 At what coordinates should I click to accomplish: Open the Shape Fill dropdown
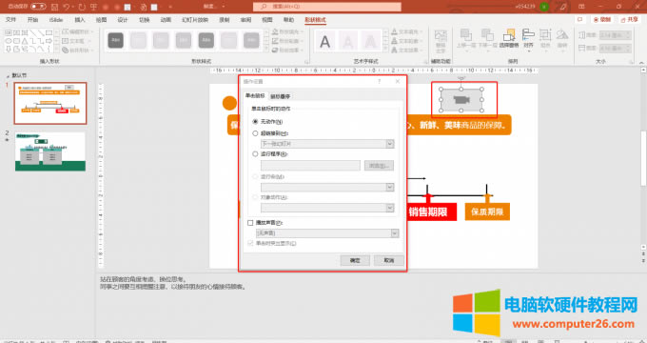[x=288, y=31]
